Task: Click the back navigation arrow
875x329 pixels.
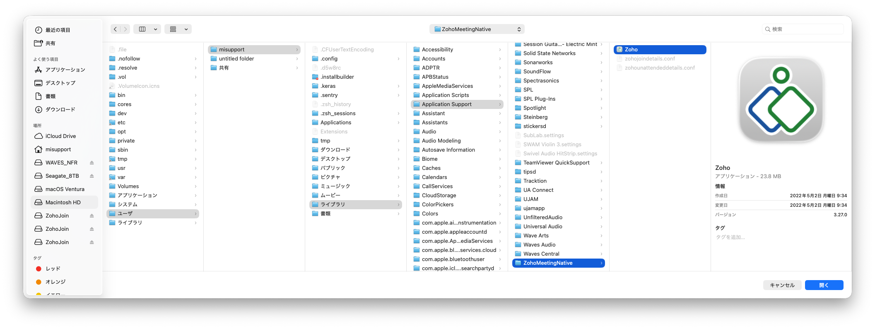Action: click(116, 29)
